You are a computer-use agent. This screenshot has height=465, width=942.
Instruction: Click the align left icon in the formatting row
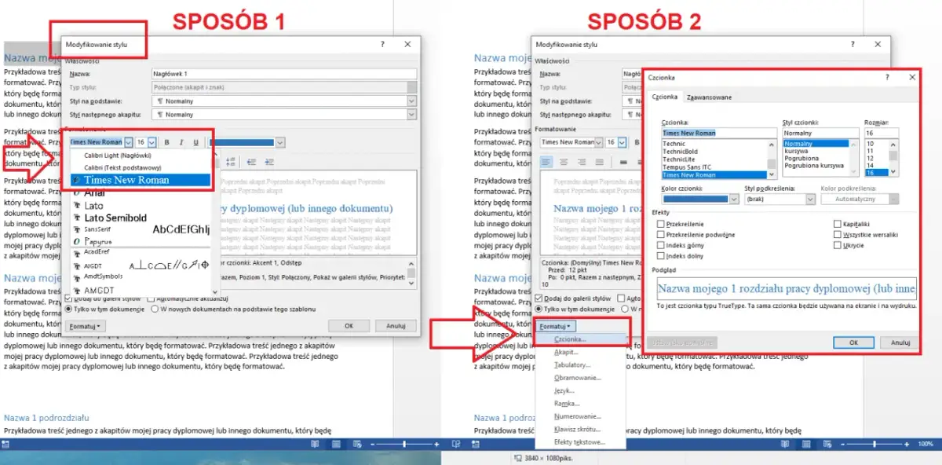(546, 162)
